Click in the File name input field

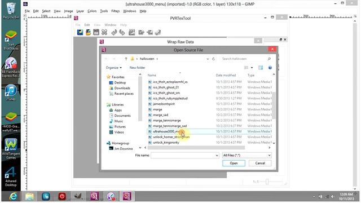pyautogui.click(x=183, y=156)
